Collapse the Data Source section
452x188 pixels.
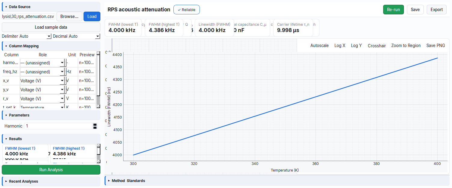tap(51, 7)
